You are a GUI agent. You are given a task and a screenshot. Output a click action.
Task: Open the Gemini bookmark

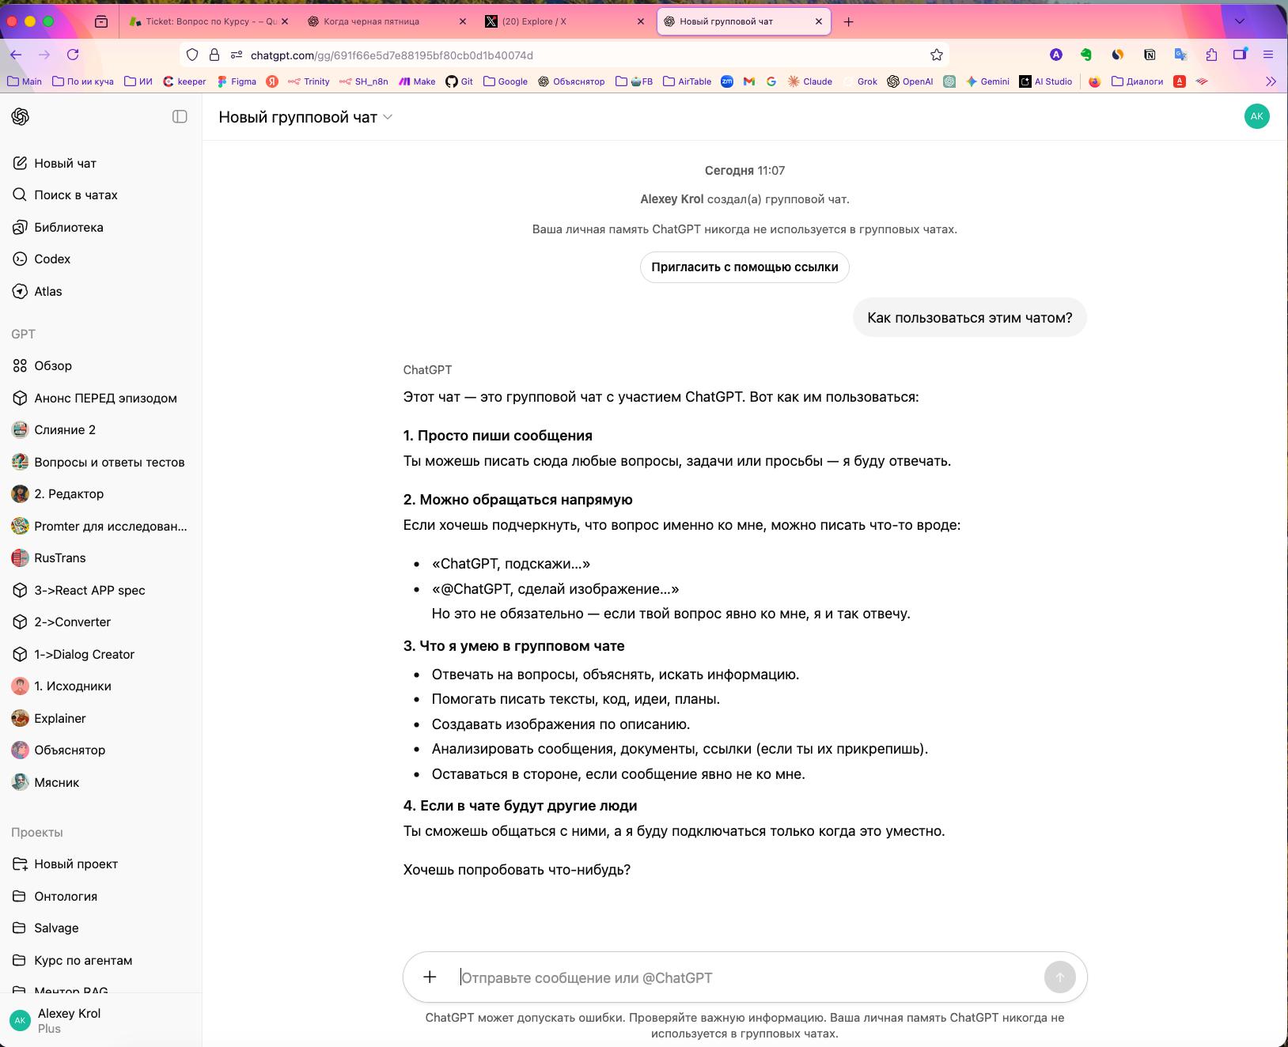point(987,81)
